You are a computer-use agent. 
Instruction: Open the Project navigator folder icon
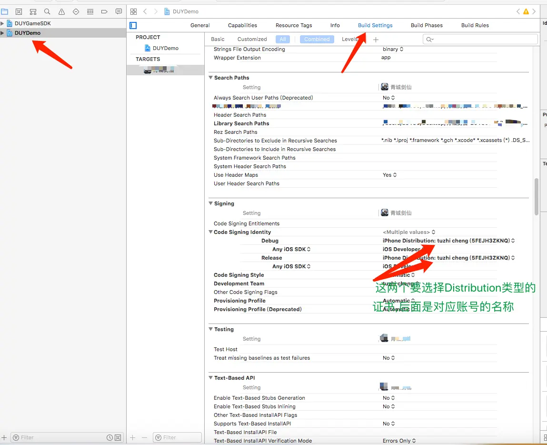click(5, 11)
